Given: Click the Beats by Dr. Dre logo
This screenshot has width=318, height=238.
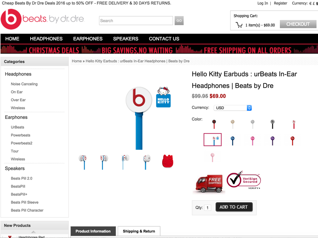Looking at the screenshot, I should pyautogui.click(x=43, y=19).
